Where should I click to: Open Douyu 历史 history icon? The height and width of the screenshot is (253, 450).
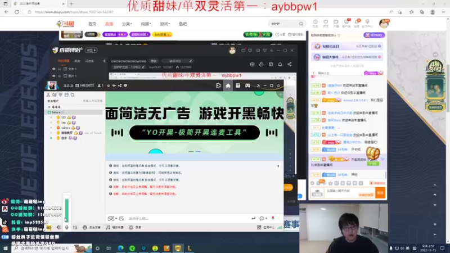(x=315, y=24)
